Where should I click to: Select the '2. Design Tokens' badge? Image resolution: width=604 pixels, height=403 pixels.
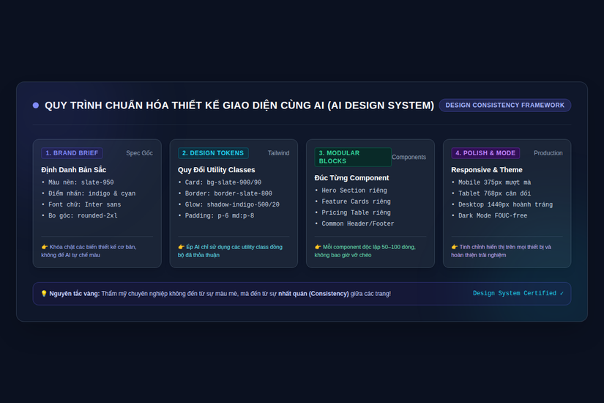[213, 153]
